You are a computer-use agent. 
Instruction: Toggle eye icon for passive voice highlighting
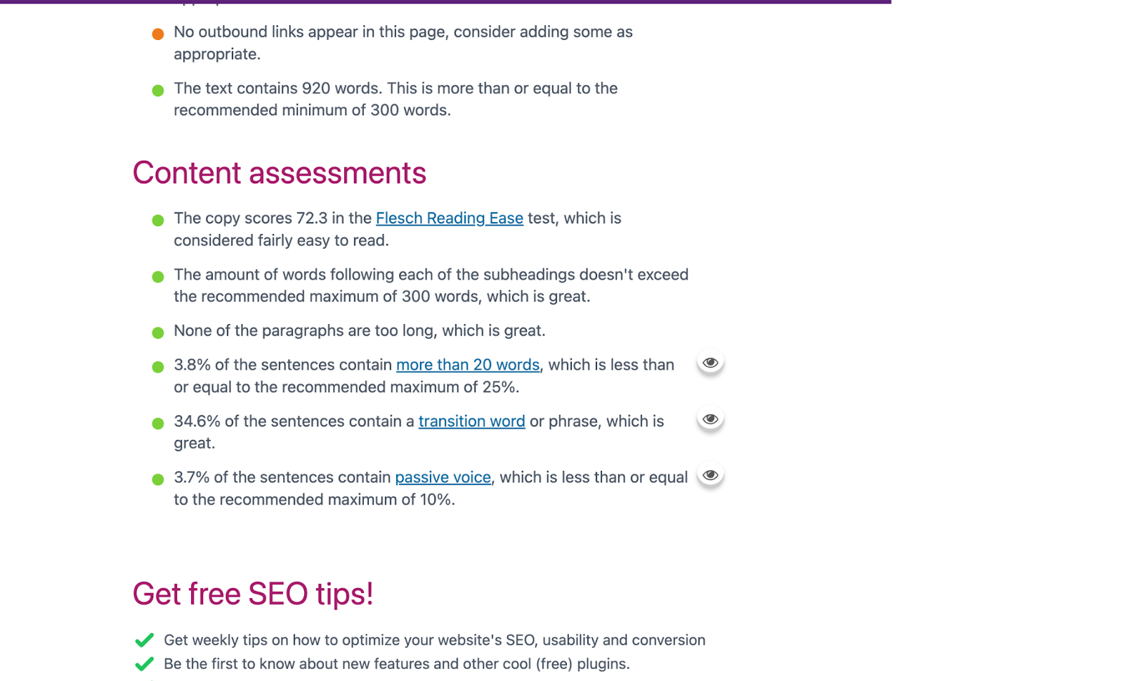[710, 475]
